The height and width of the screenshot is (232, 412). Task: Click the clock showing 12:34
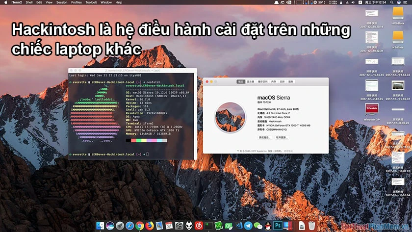point(376,2)
